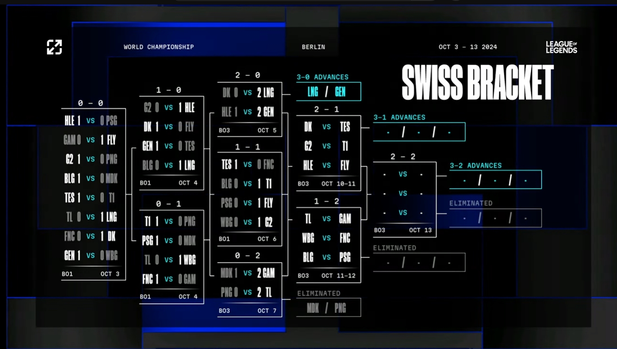Click the 'OCT 3' date label

[x=110, y=274]
